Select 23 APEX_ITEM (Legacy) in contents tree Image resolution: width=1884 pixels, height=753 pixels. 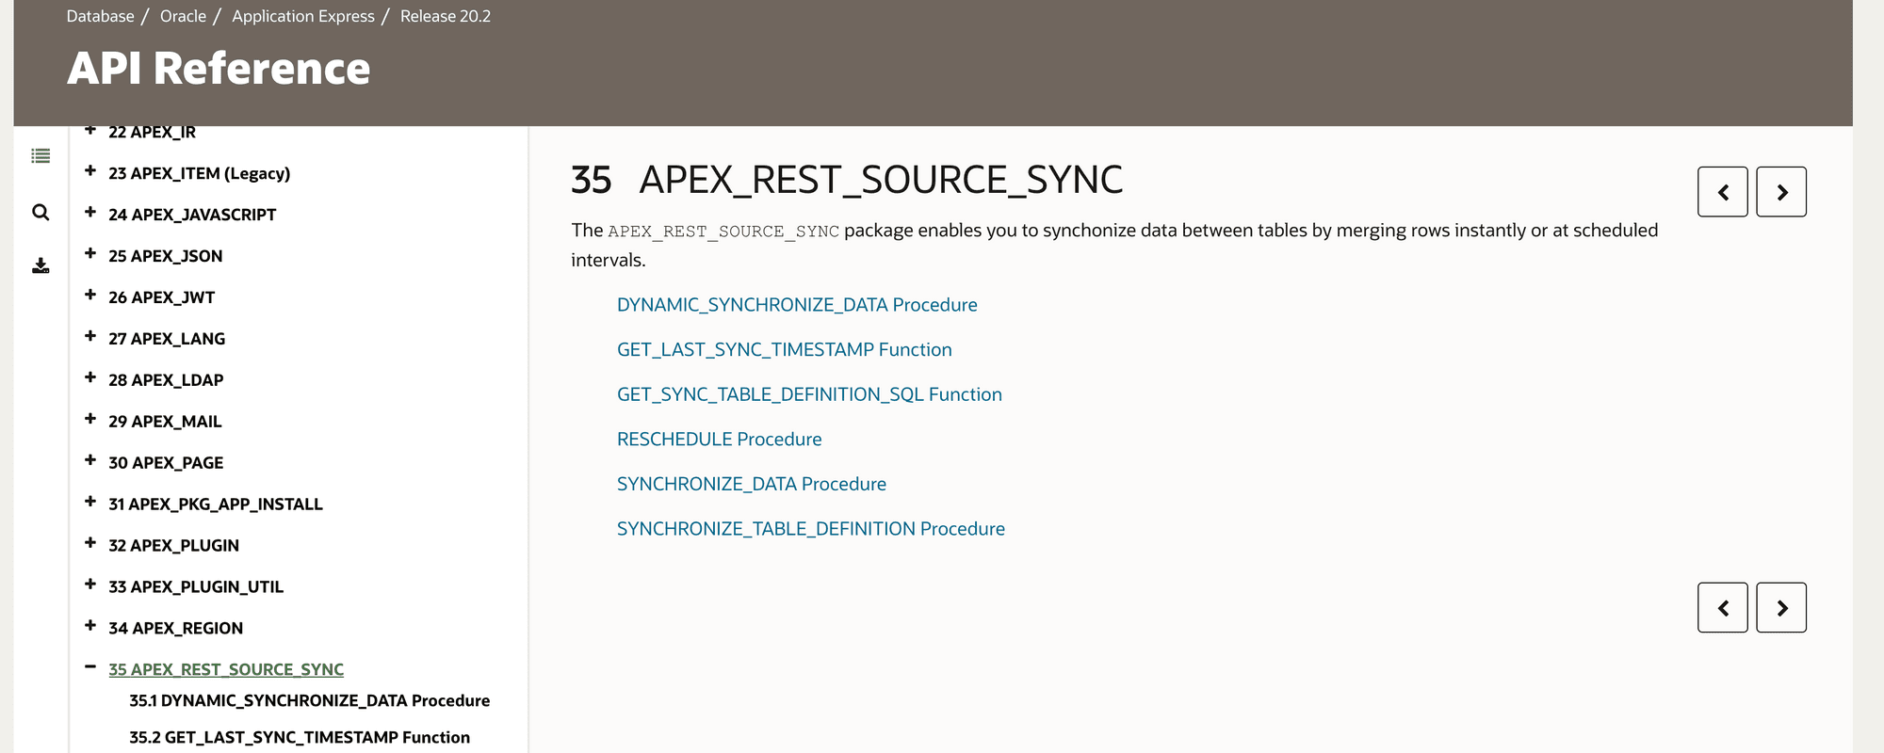tap(200, 173)
